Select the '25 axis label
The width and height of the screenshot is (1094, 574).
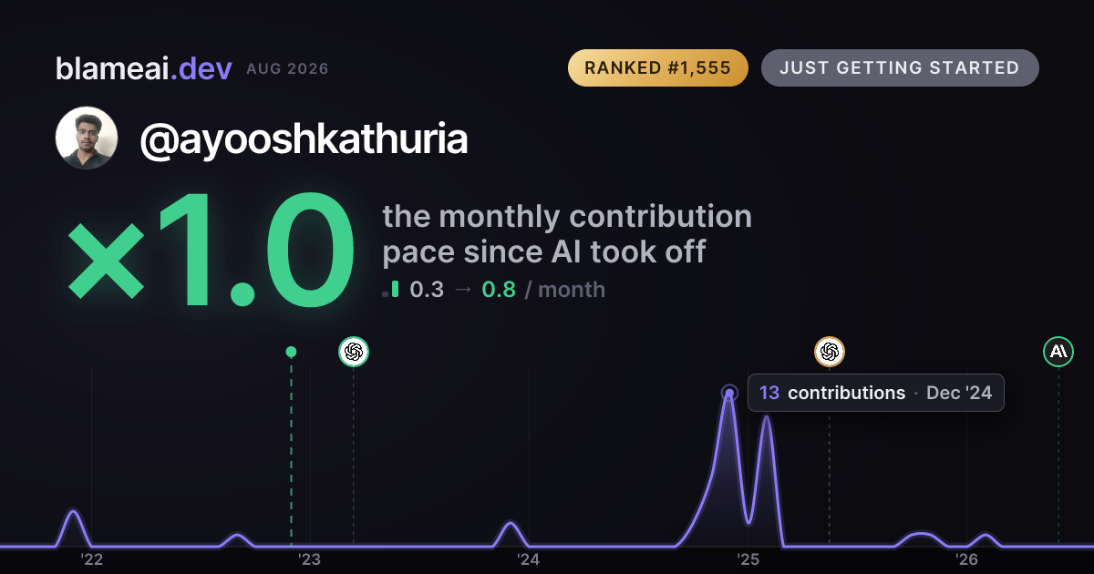pyautogui.click(x=748, y=559)
